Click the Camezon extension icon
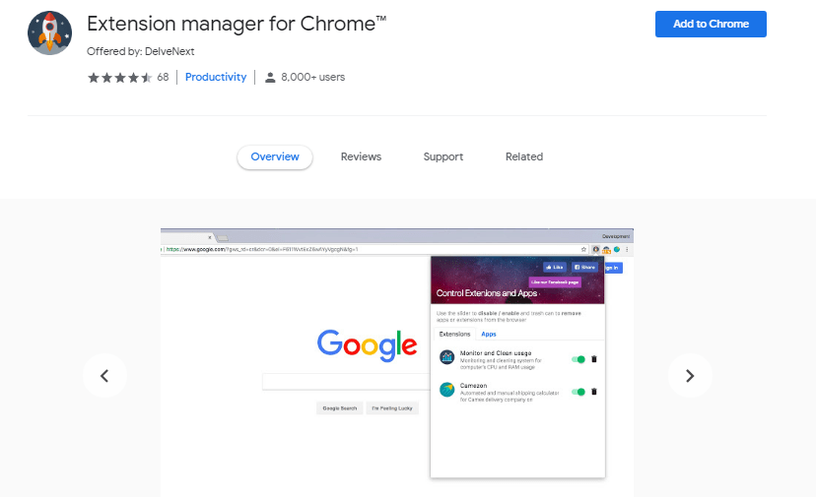 [x=446, y=391]
